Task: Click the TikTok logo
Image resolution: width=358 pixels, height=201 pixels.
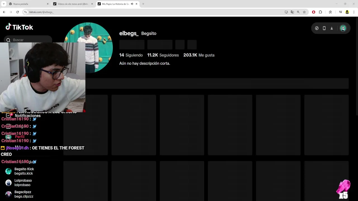Action: (x=19, y=27)
